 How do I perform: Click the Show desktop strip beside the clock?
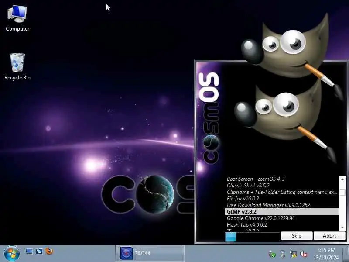(x=346, y=254)
